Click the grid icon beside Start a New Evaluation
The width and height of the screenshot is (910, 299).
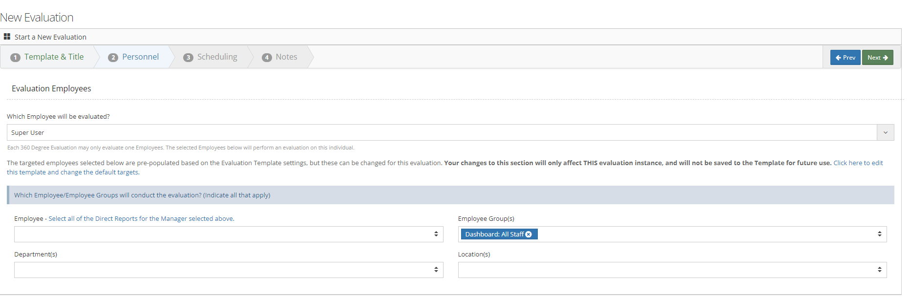click(7, 37)
